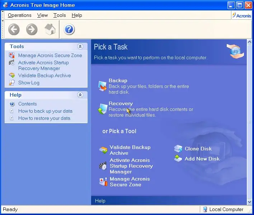Screen dimensions: 254x215
Task: Click the blue Help question mark toolbar icon
Action: pos(69,29)
